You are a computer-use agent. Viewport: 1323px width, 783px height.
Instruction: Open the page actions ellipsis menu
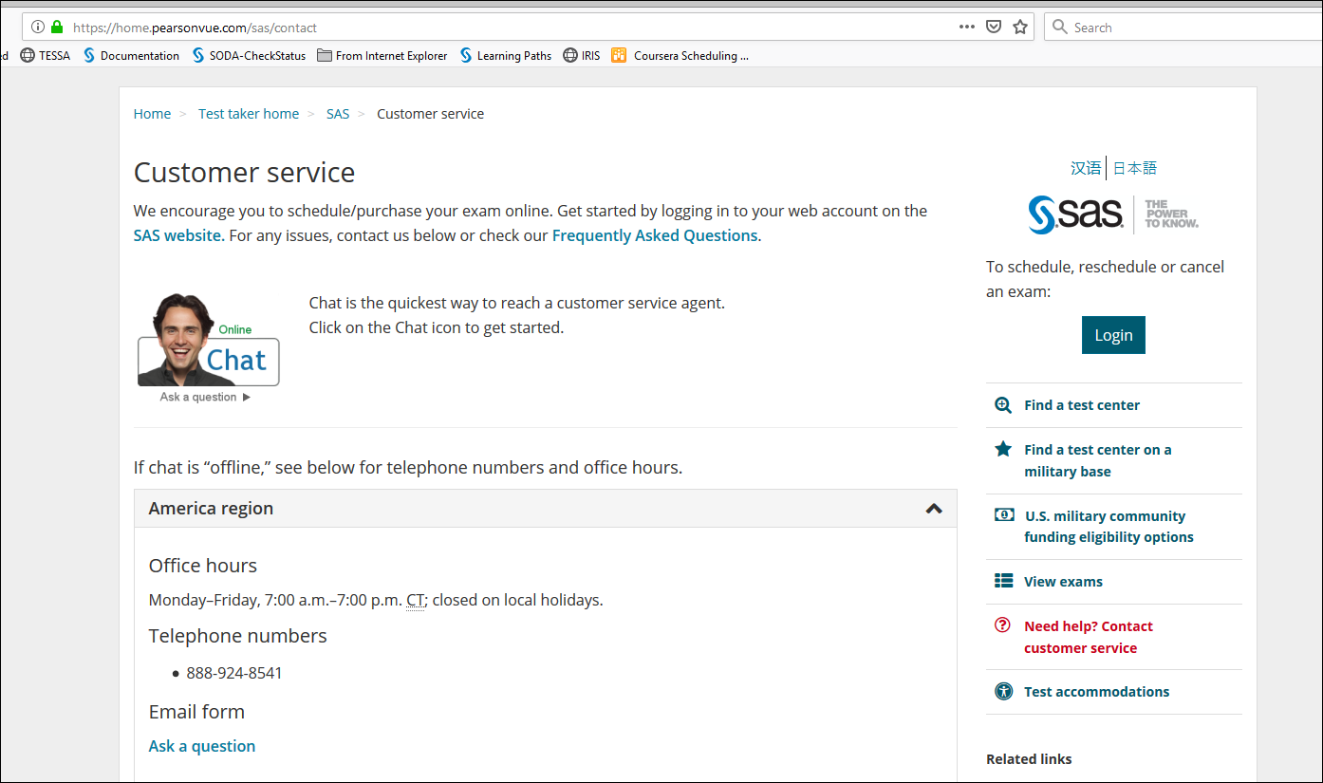[x=966, y=28]
